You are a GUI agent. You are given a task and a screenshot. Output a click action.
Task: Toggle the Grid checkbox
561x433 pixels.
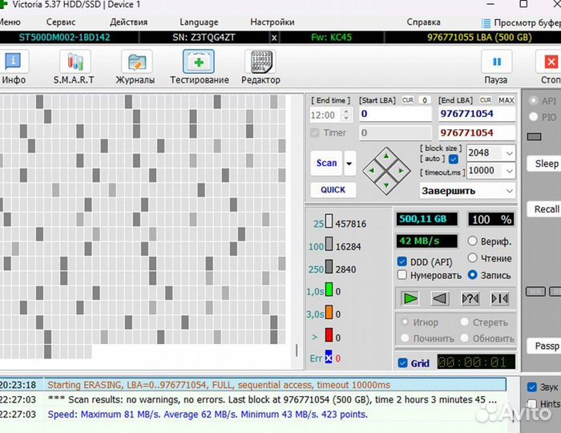pyautogui.click(x=402, y=363)
